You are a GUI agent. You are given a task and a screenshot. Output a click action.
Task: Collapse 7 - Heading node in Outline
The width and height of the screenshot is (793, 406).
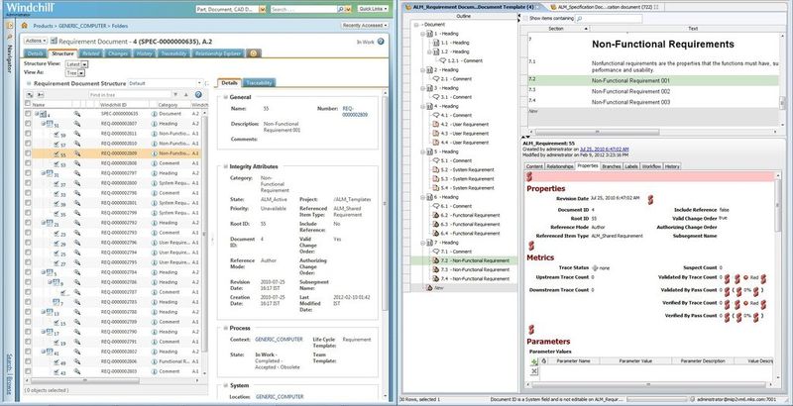422,243
